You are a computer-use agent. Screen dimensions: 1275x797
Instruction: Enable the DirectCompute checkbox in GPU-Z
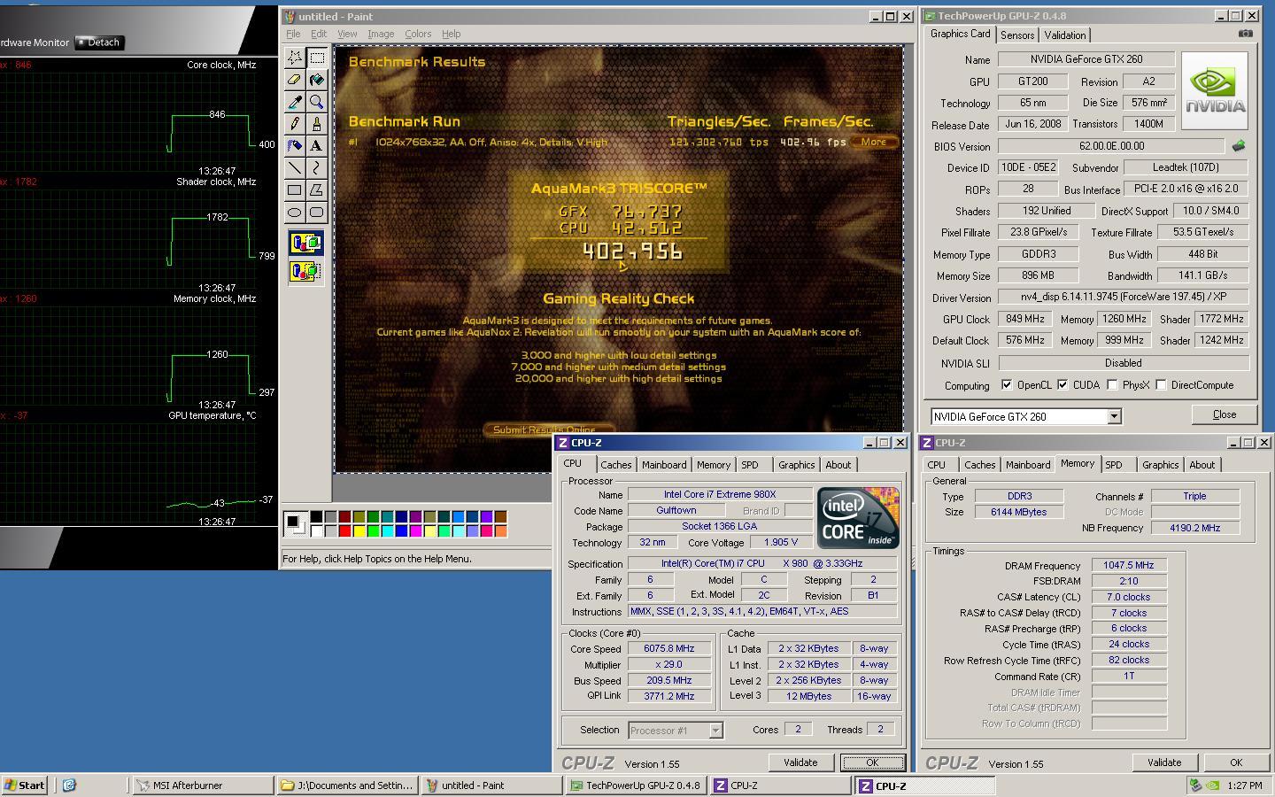click(1161, 385)
